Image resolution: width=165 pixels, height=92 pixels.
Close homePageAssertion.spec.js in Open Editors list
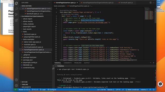coord(23,8)
